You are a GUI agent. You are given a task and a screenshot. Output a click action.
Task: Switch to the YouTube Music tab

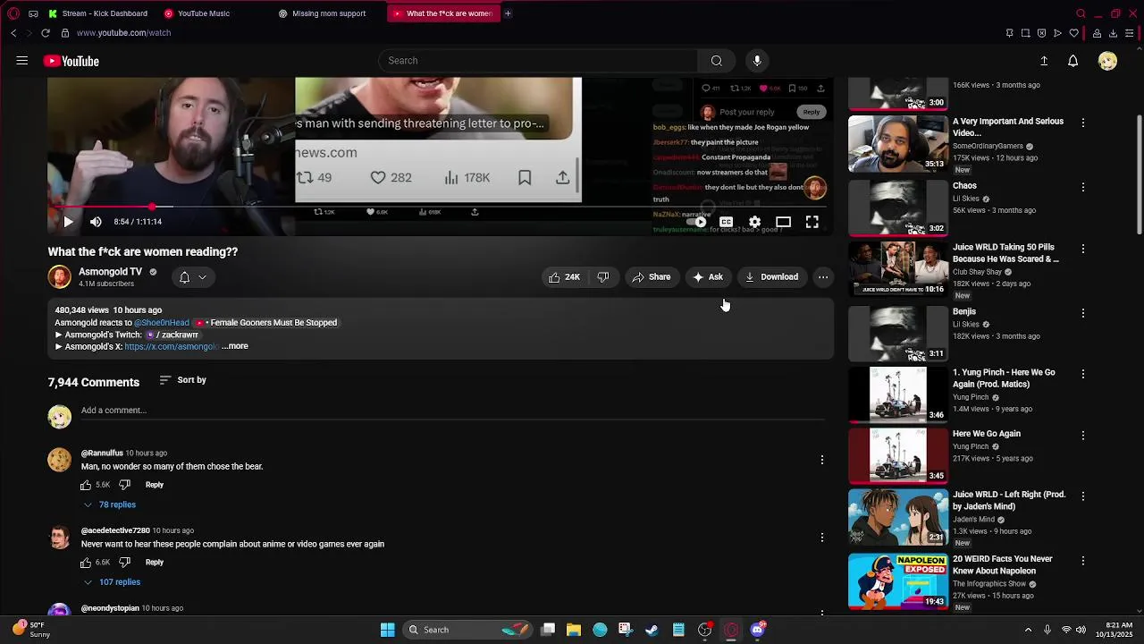point(203,13)
